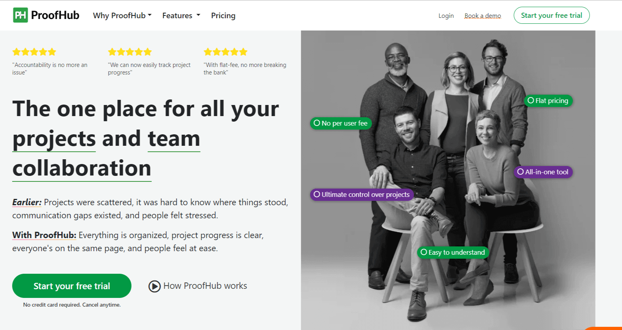Image resolution: width=622 pixels, height=330 pixels.
Task: Click the circle icon on All-in-one tool tag
Action: pos(520,172)
